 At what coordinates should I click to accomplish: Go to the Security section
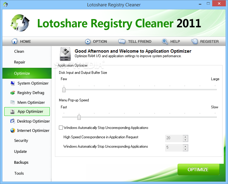point(21,140)
